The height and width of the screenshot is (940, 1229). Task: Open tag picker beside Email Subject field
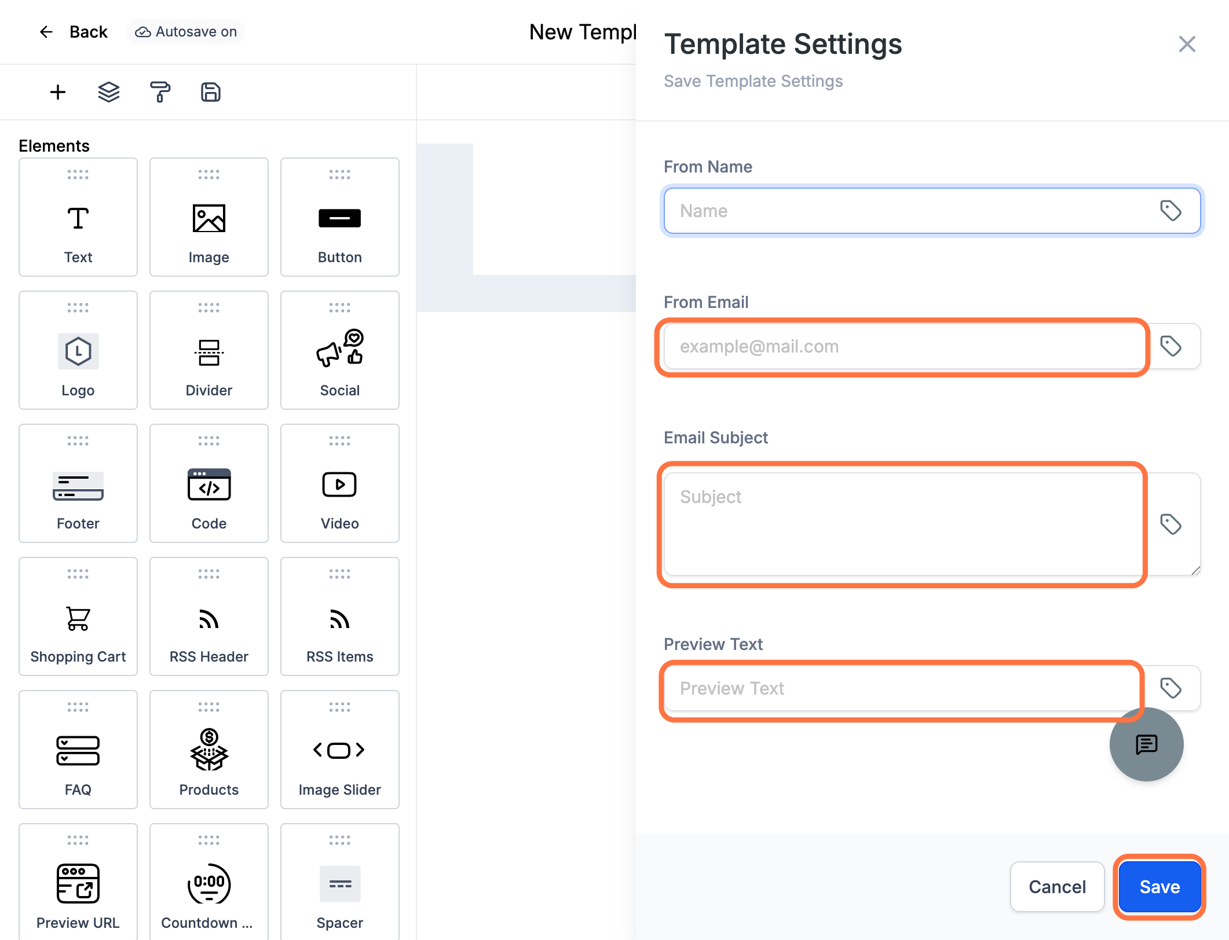pyautogui.click(x=1171, y=524)
